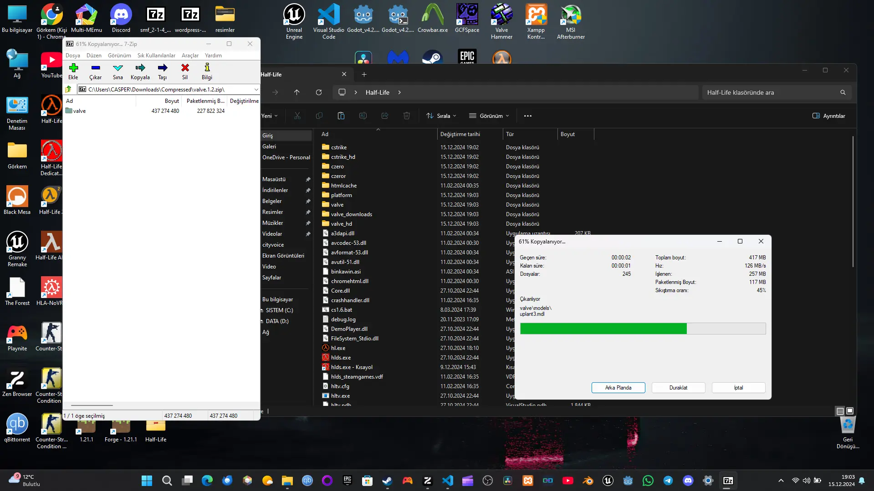The image size is (874, 491).
Task: Open the Yardım menu in 7-Zip
Action: [x=213, y=56]
